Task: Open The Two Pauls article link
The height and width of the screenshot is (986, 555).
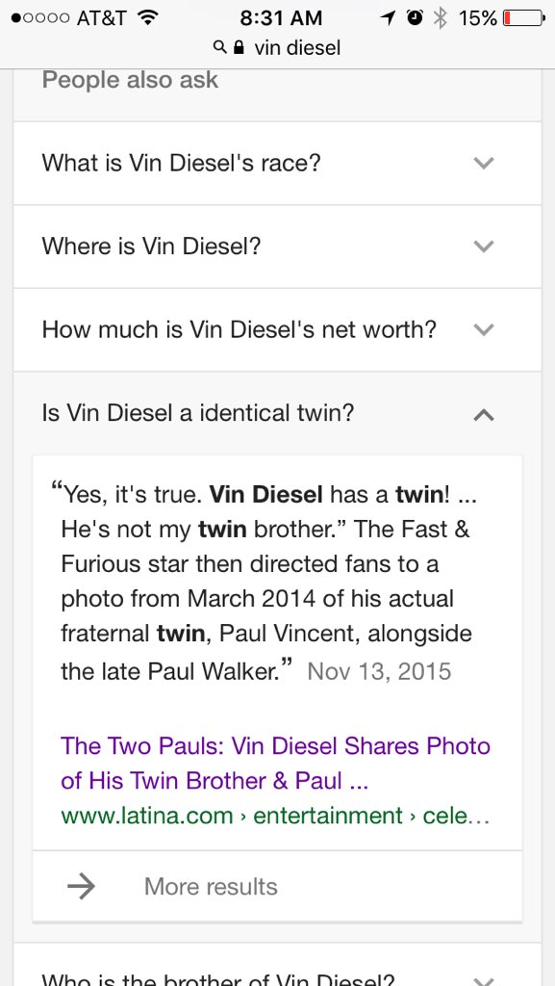Action: tap(275, 764)
